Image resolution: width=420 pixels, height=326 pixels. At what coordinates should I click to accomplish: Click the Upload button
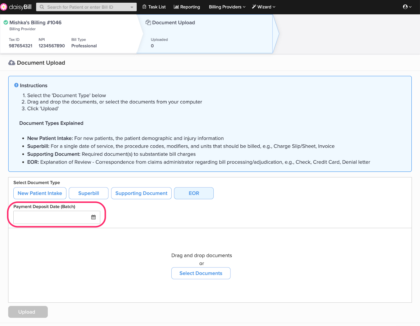28,312
